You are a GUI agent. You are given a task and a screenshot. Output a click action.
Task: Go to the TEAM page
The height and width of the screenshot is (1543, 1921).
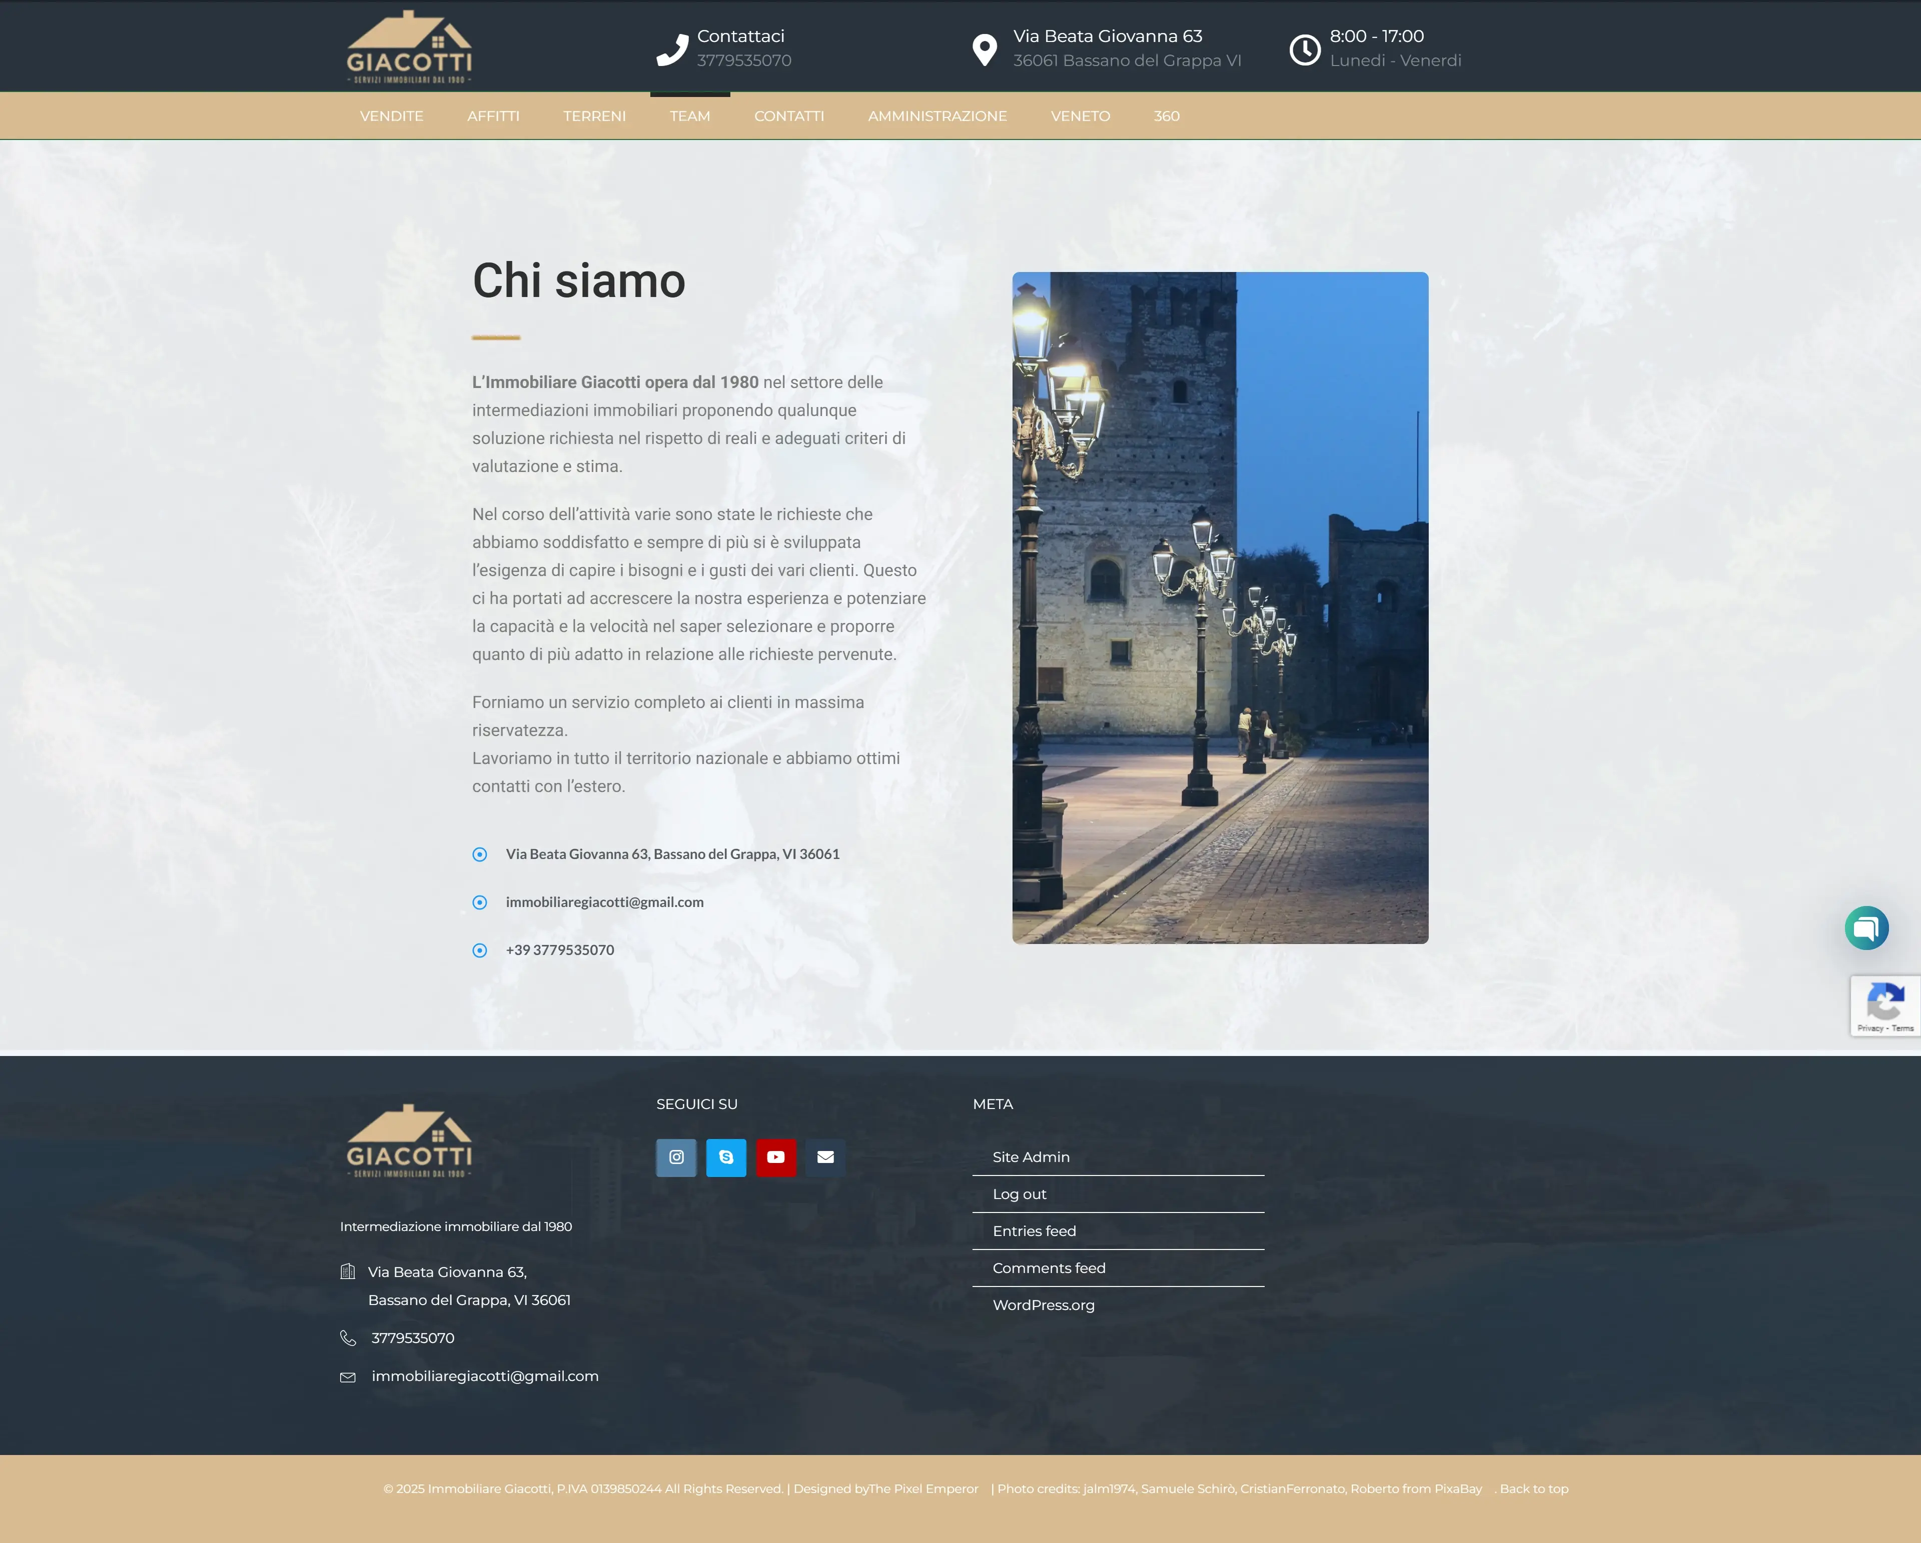point(690,115)
